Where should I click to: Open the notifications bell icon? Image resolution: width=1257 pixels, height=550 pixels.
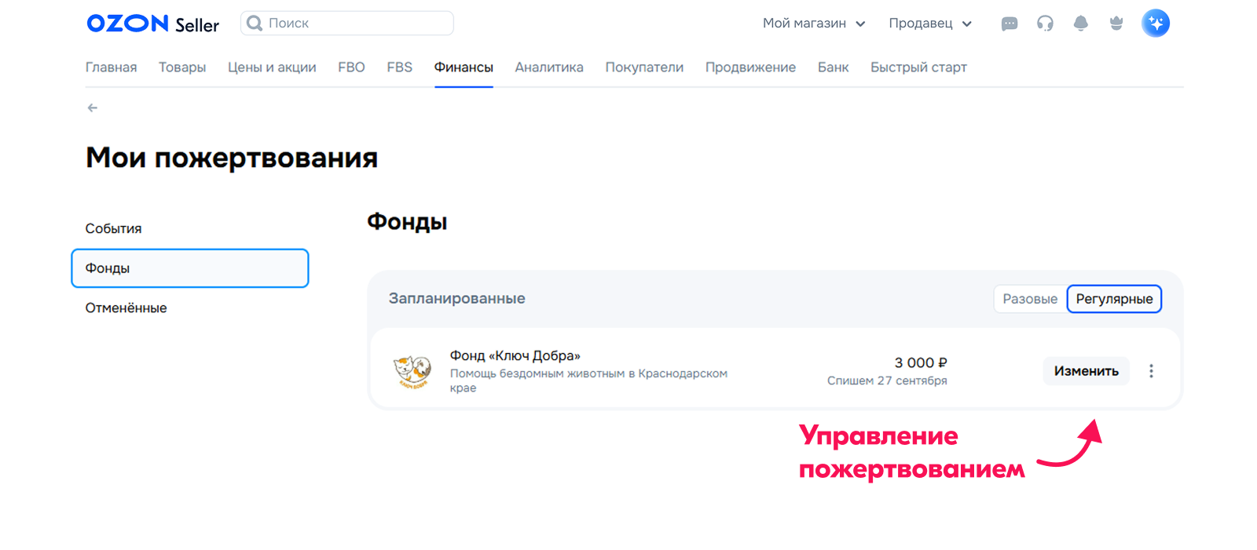pos(1081,24)
